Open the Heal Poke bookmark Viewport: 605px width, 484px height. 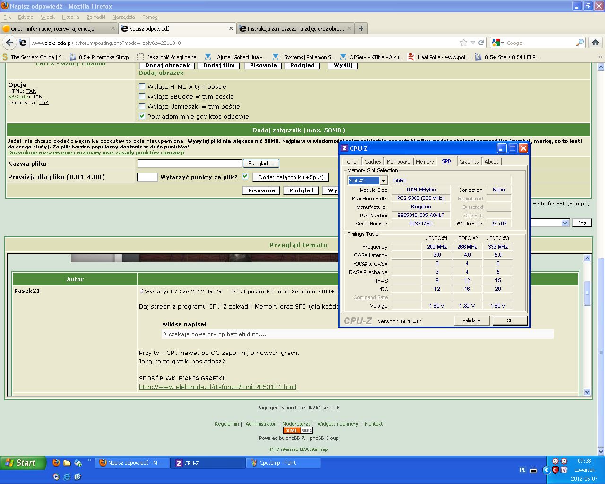coord(439,57)
